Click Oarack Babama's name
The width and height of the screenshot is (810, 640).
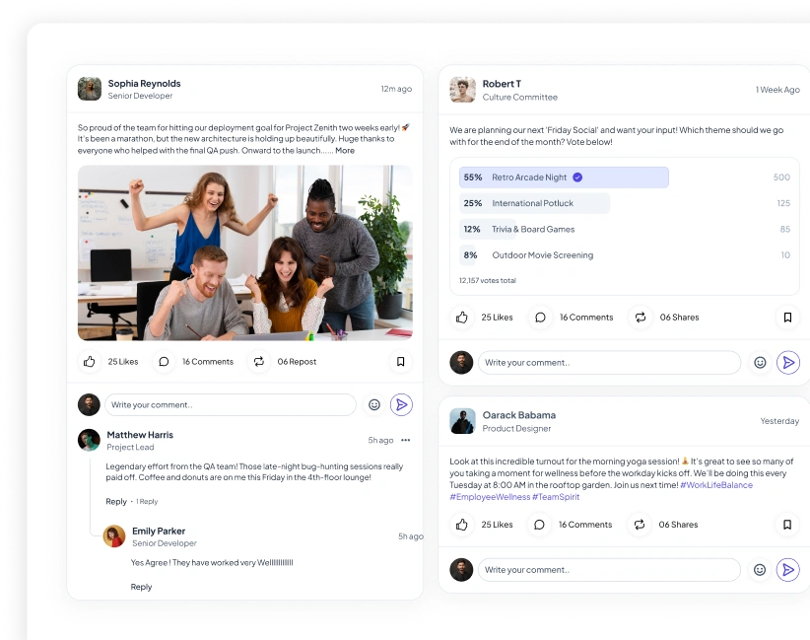point(519,415)
